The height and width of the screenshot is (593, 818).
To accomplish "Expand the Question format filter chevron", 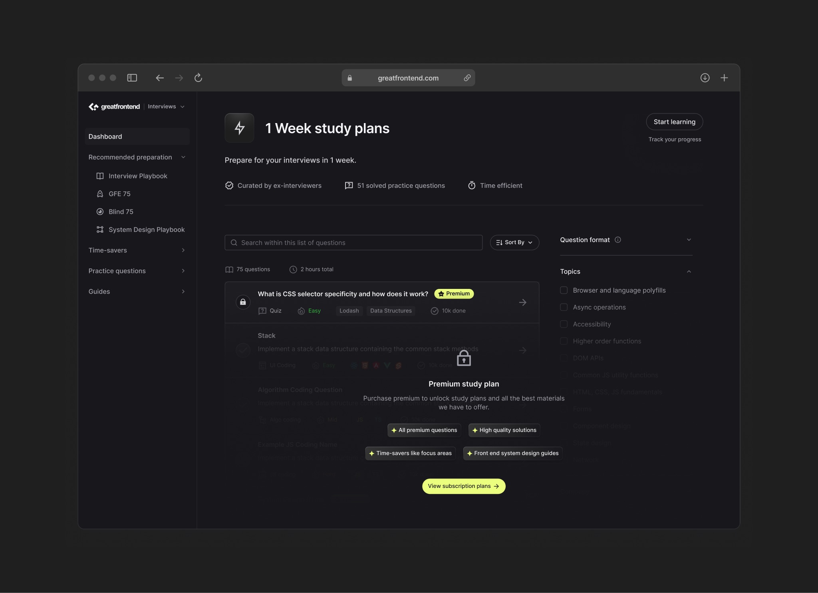I will pyautogui.click(x=689, y=240).
